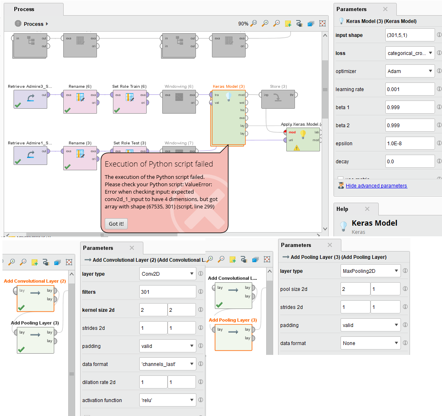Select the Retrieve Admire1_S... operator
Screen dimensions: 442x416
click(x=30, y=155)
